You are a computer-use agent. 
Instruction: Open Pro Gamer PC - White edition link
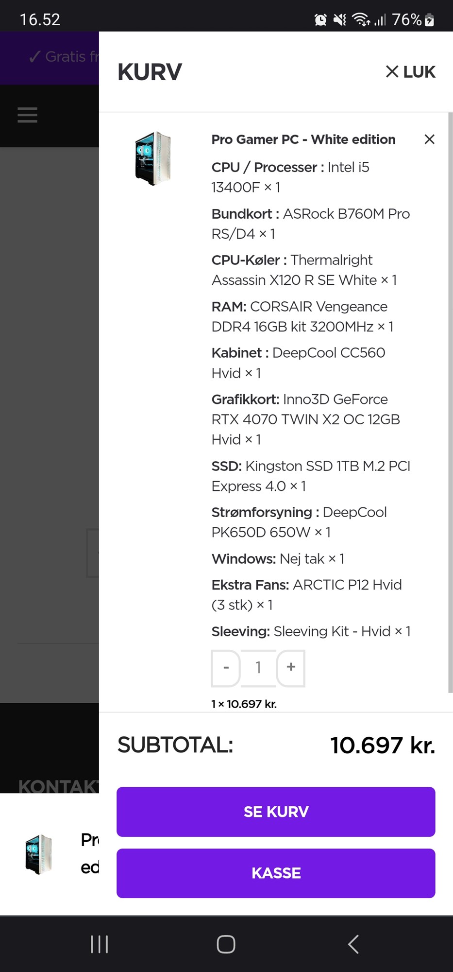tap(303, 139)
